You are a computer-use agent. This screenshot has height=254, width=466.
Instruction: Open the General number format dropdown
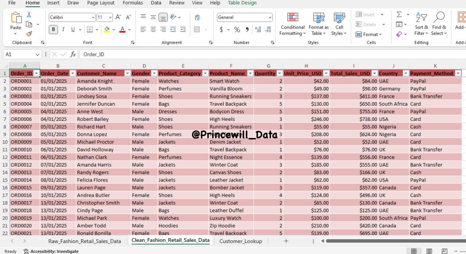270,17
